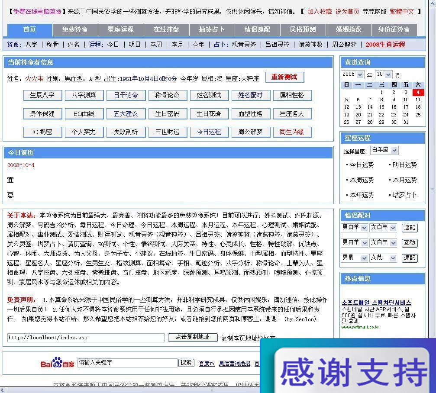Click the IQ揭密 button
436x393 pixels.
[x=42, y=132]
